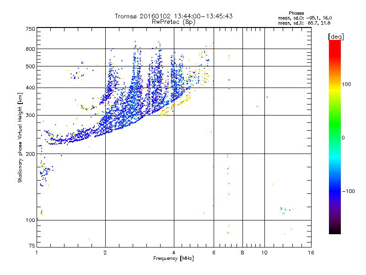The image size is (366, 275).
Task: Click the y-axis tick label '75'
Action: pos(32,246)
